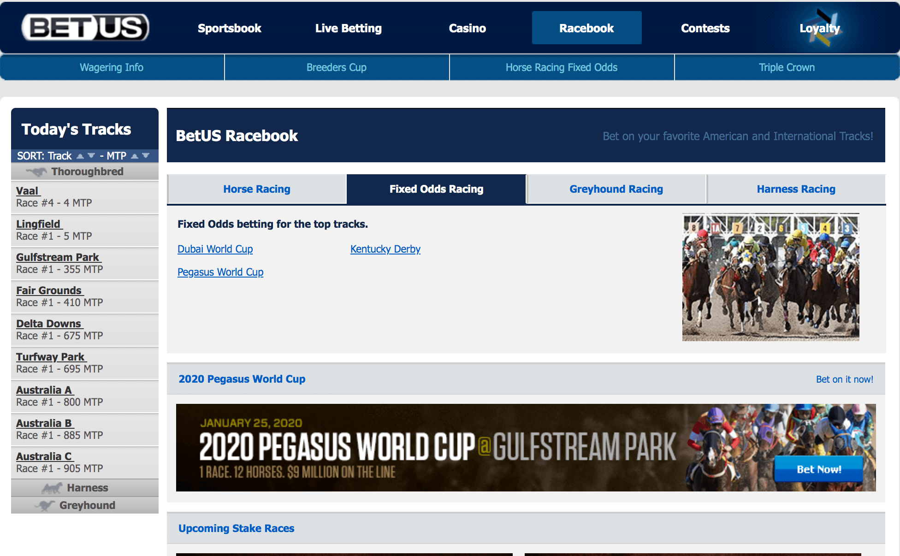Follow the Kentucky Derby link
The image size is (900, 556).
[385, 249]
